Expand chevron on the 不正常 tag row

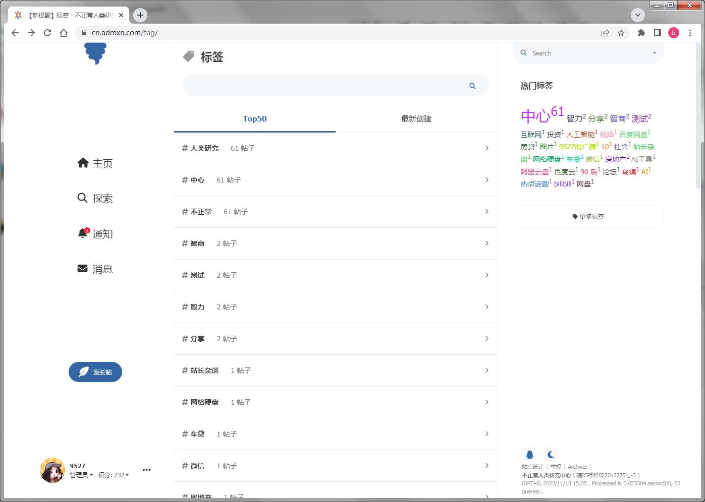(486, 212)
